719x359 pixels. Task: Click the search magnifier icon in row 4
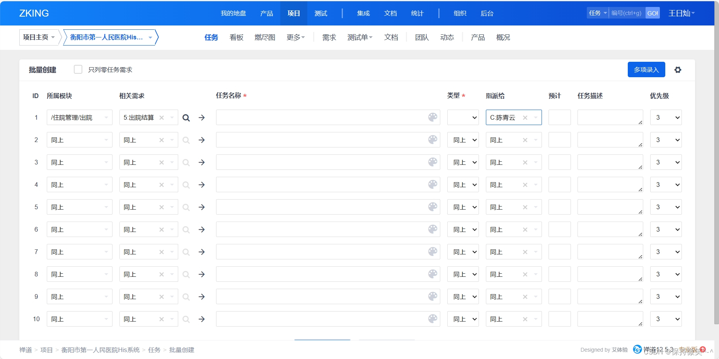(186, 185)
